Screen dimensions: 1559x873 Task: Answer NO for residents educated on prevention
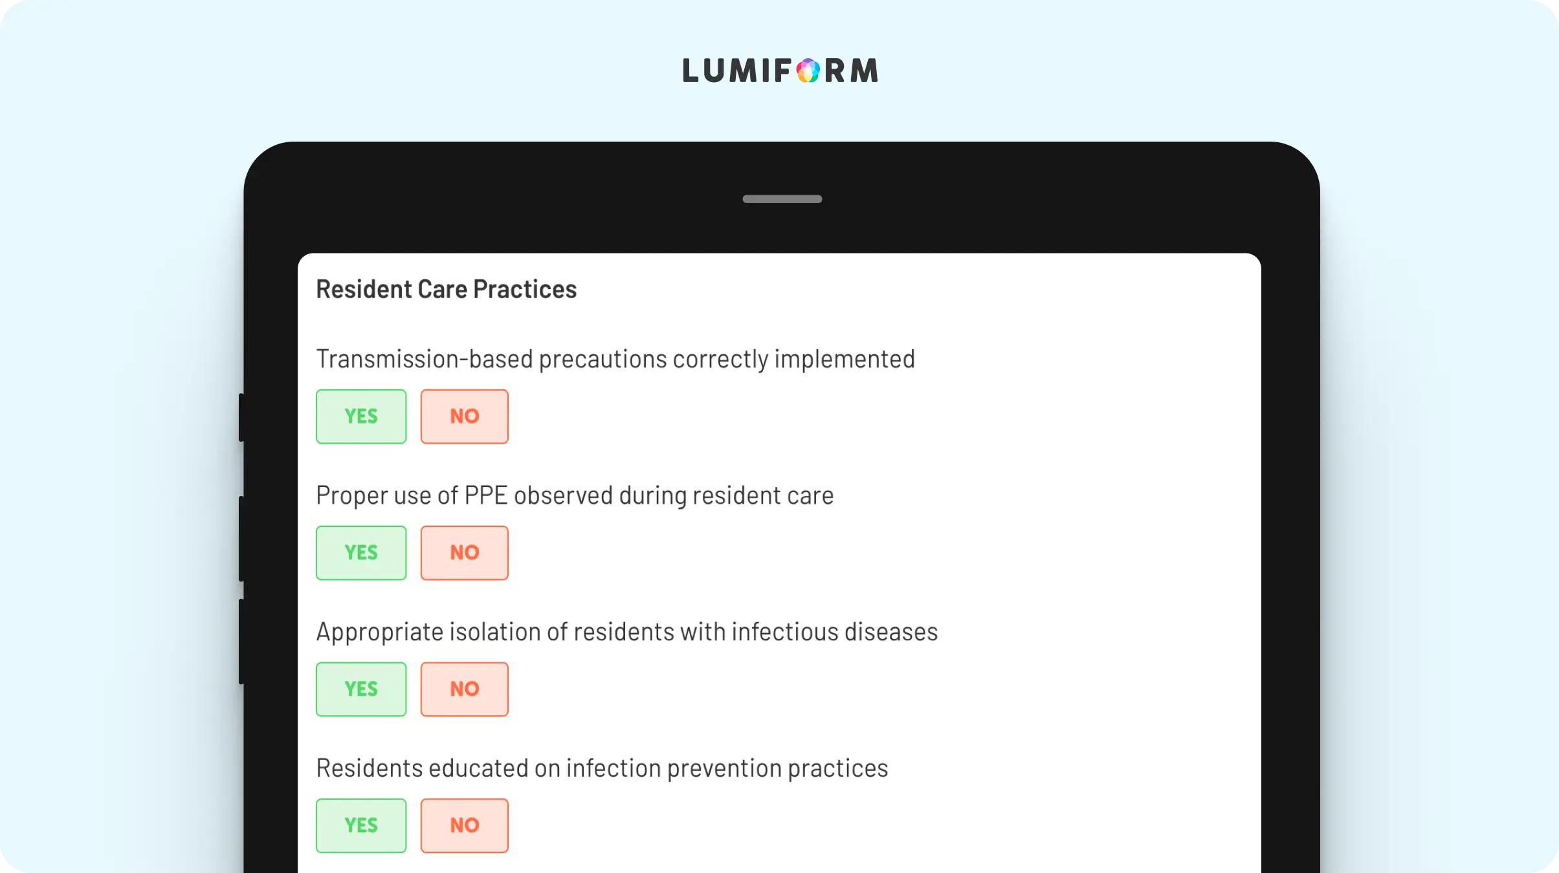click(465, 826)
